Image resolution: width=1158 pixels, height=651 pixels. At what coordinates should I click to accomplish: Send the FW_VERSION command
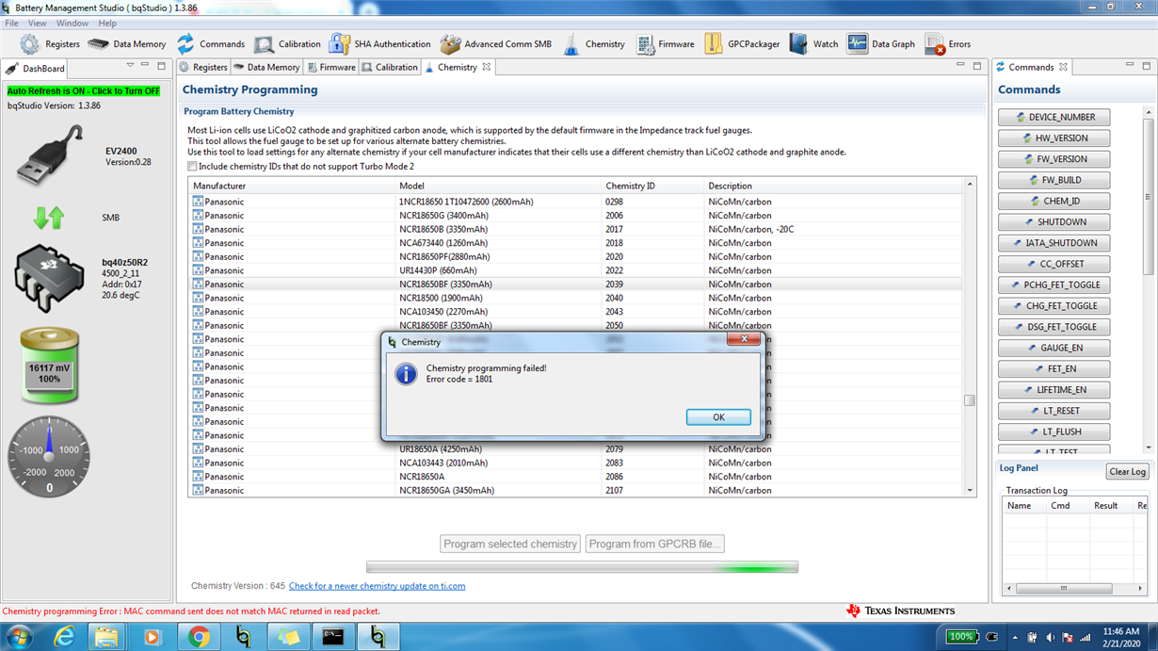click(1053, 159)
